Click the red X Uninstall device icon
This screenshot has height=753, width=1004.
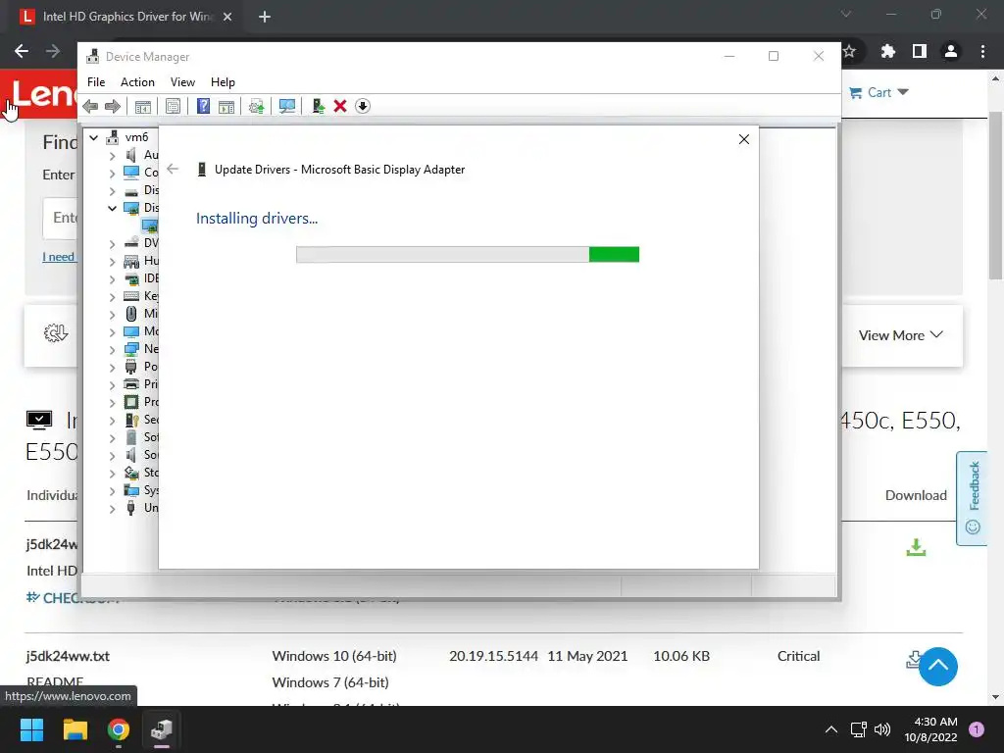click(340, 106)
